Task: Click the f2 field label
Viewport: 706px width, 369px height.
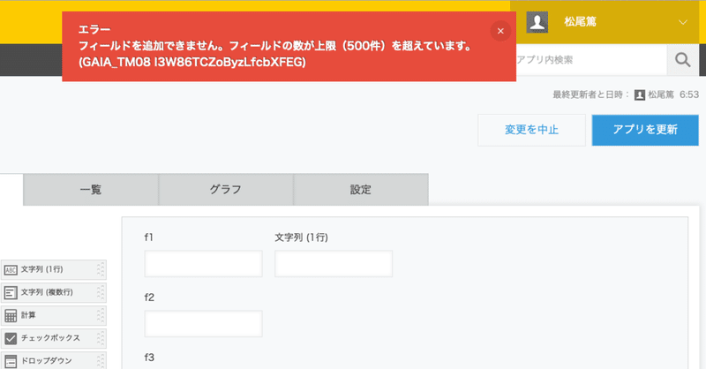Action: pos(149,297)
